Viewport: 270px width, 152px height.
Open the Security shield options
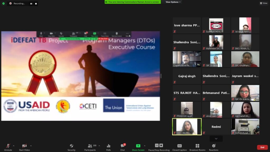(x=71, y=147)
